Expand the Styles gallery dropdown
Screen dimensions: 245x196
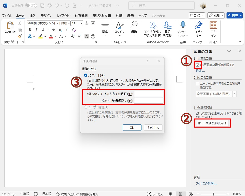tap(119, 36)
